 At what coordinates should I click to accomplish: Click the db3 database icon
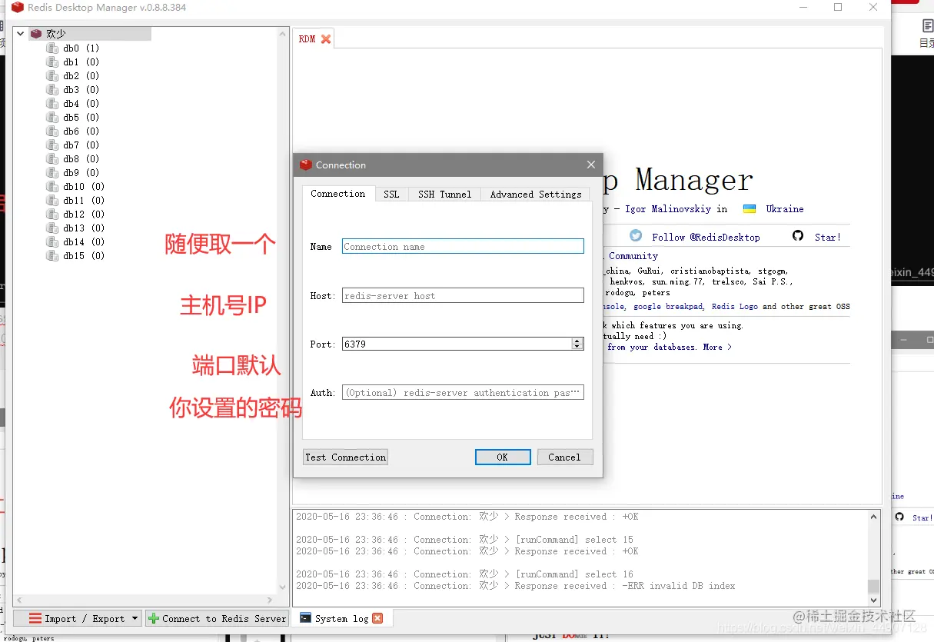[52, 90]
